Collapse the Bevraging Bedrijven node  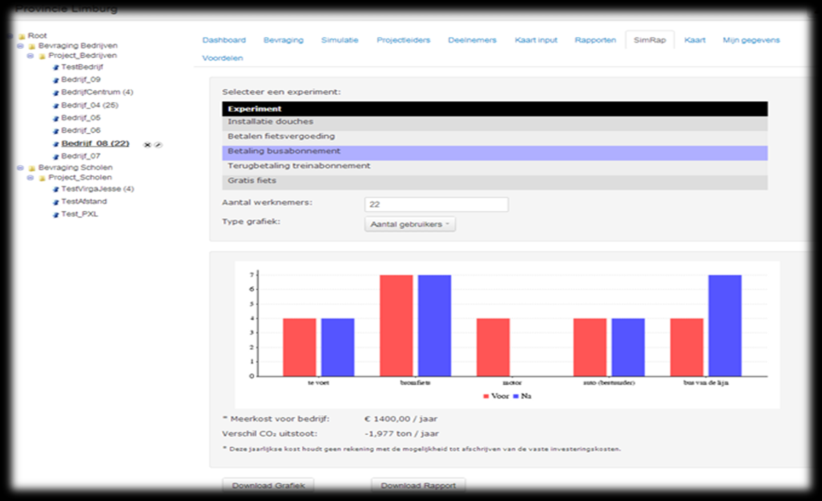20,46
